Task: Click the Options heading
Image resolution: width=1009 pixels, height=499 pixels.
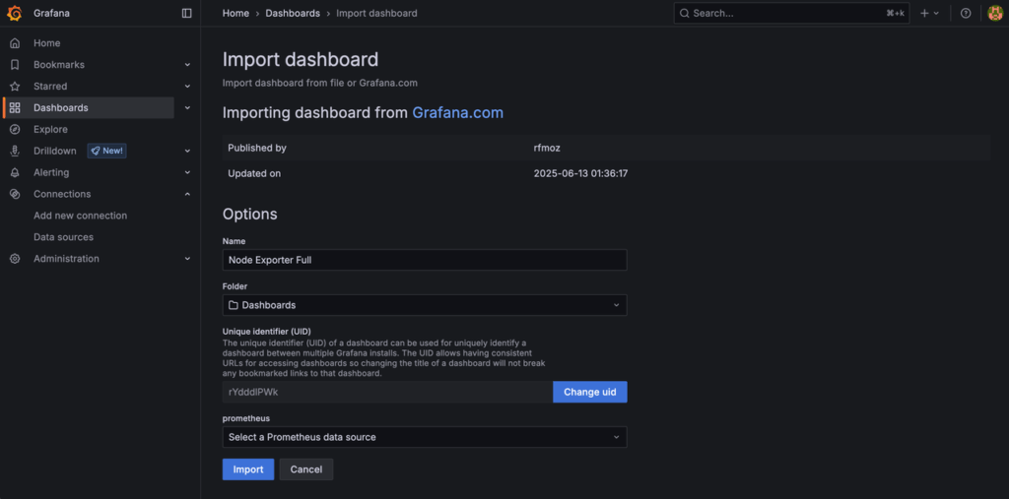Action: 249,215
